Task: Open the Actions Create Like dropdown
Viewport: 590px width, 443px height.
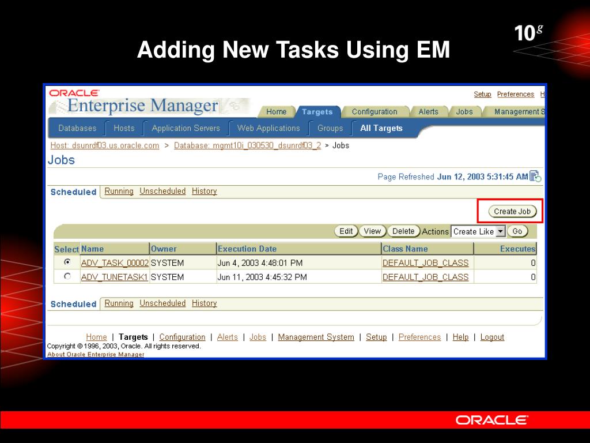Action: tap(479, 231)
